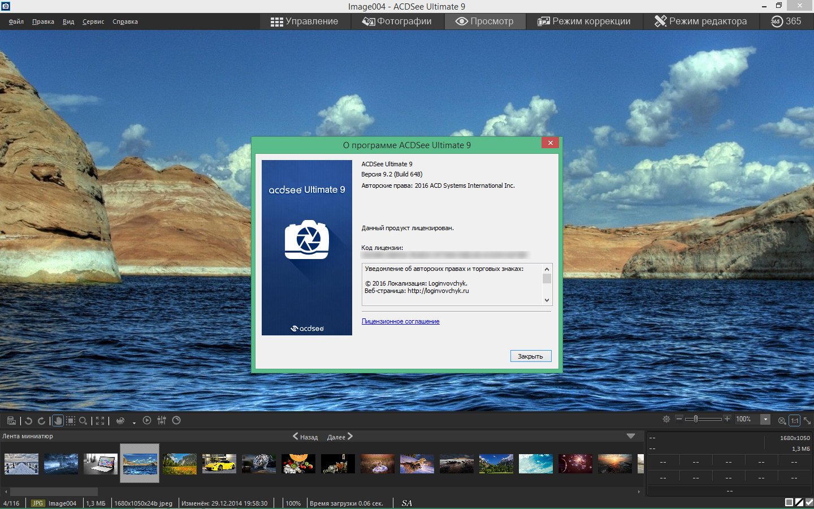Click the Закрыть button in About dialog

(531, 356)
